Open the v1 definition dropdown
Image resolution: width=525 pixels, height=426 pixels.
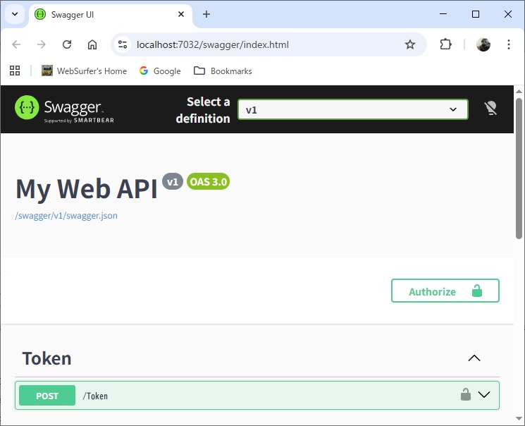[x=353, y=109]
